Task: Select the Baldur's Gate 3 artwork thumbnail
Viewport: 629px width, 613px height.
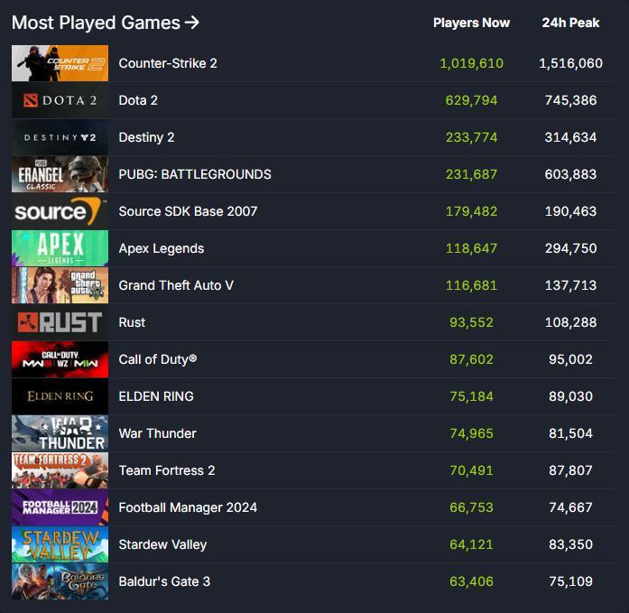Action: click(60, 581)
